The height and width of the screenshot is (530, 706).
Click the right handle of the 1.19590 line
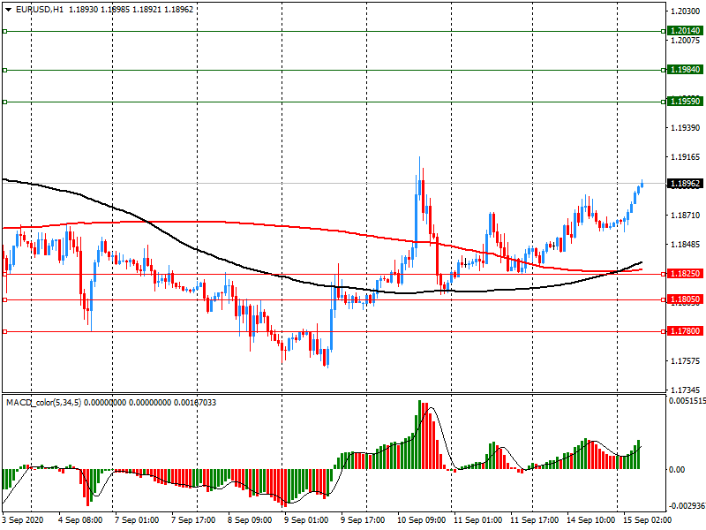(664, 102)
